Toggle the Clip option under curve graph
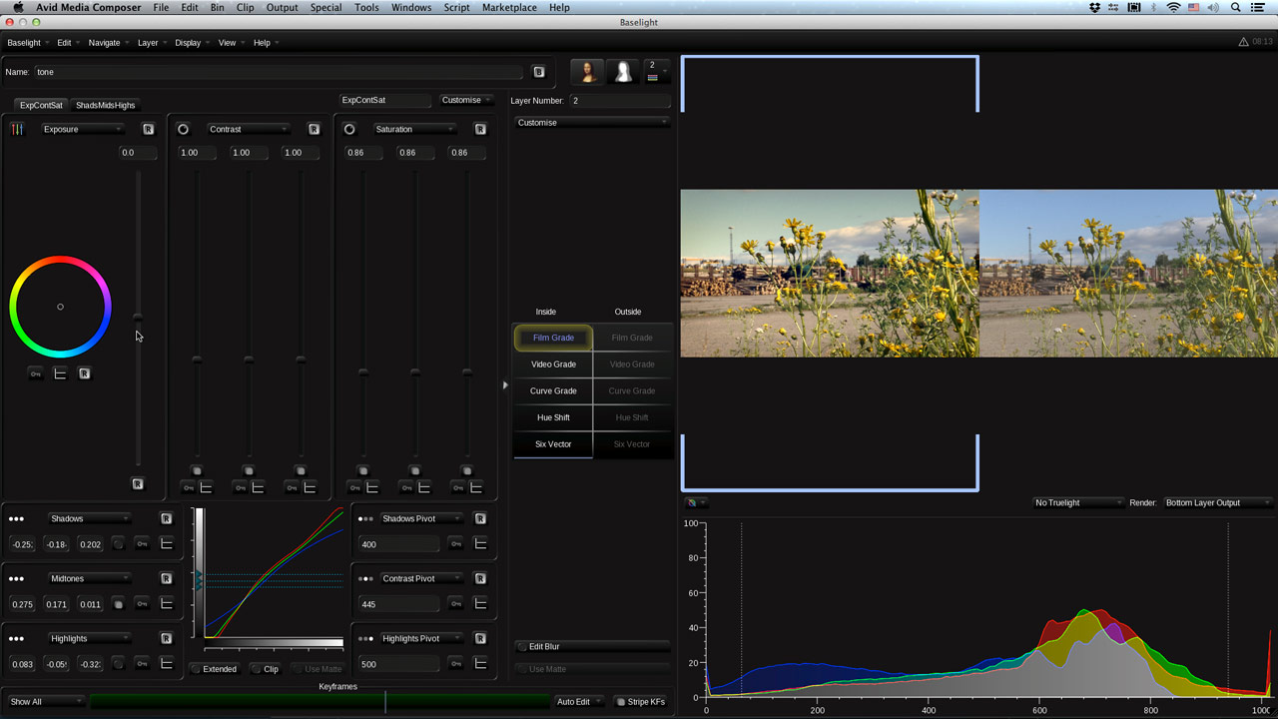 click(x=265, y=669)
